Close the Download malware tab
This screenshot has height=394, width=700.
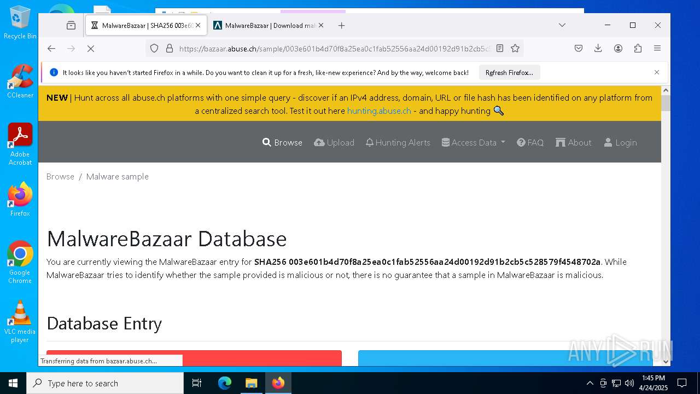coord(321,25)
